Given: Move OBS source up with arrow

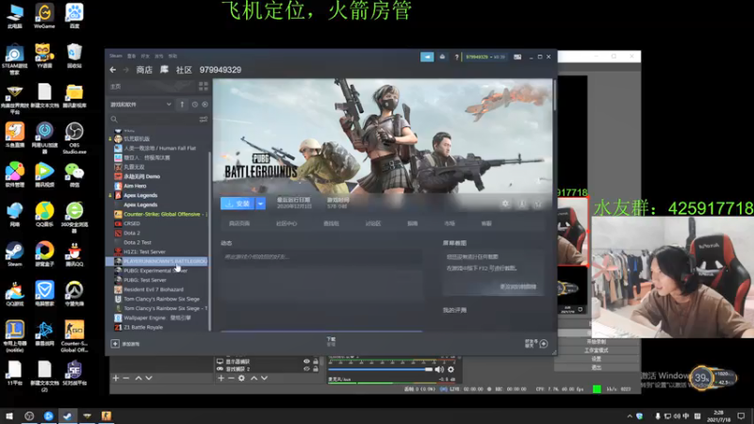Looking at the screenshot, I should click(254, 379).
